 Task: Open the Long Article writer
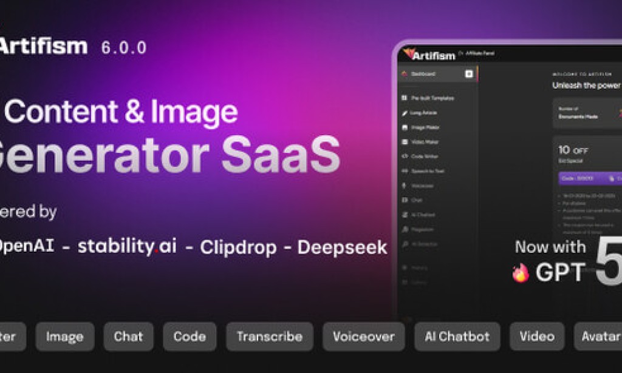click(419, 113)
